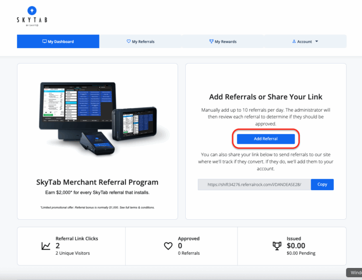Click the Add Referrals or Share Your Link heading
Screen dimensions: 362x280
tap(266, 97)
